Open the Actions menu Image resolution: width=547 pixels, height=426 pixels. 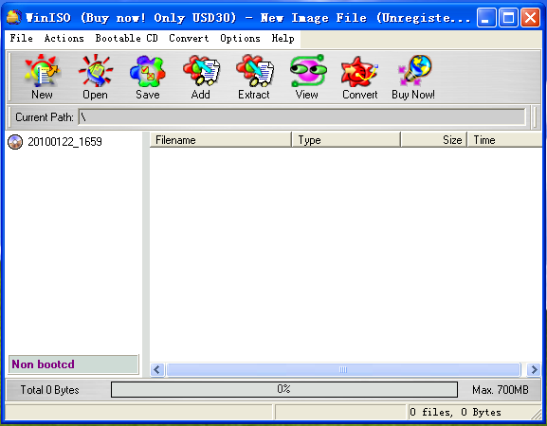coord(64,38)
